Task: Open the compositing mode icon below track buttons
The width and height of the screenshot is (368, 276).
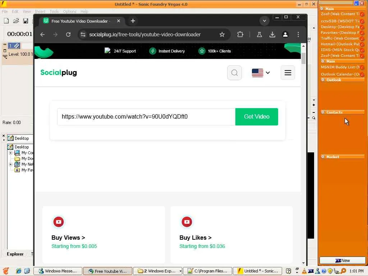Action: click(x=5, y=56)
